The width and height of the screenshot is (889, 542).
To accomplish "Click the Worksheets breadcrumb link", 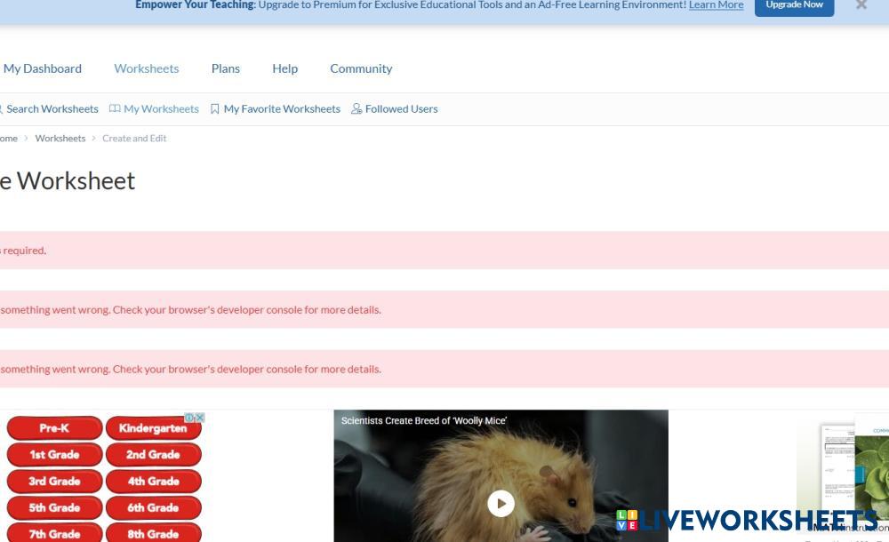I will [60, 139].
